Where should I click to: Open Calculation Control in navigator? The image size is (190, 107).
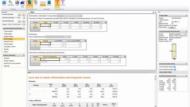[x=9, y=47]
